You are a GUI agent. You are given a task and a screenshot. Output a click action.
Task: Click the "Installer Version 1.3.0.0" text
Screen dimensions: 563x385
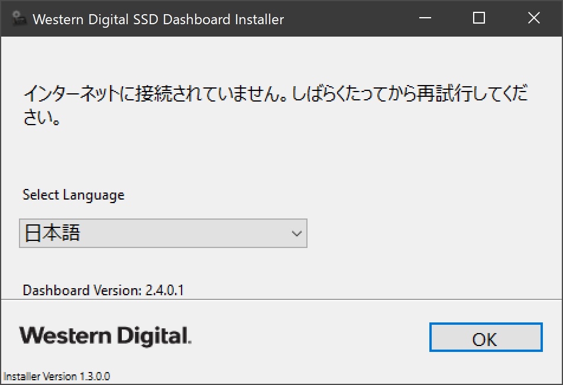pyautogui.click(x=57, y=376)
